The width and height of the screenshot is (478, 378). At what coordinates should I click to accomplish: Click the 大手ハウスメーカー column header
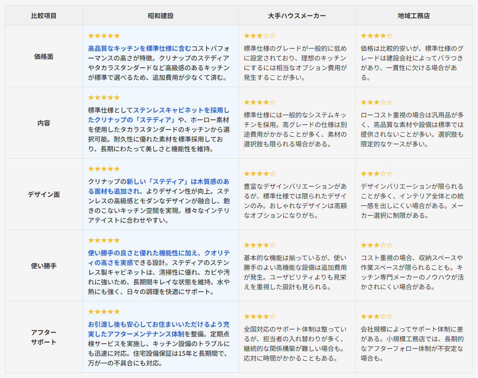coord(297,16)
